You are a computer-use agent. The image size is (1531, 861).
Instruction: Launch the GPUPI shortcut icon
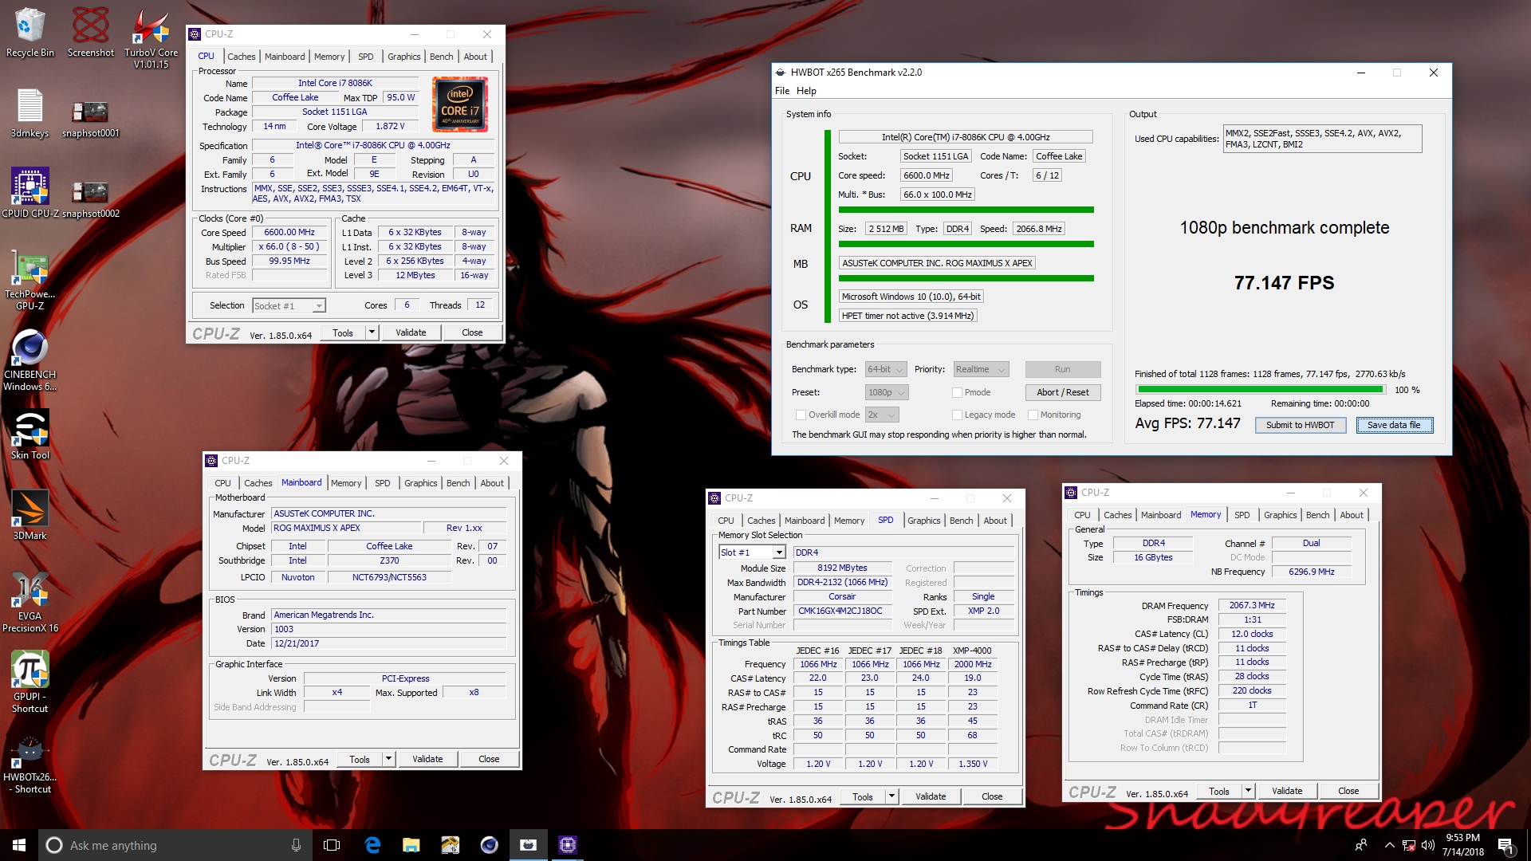click(30, 682)
